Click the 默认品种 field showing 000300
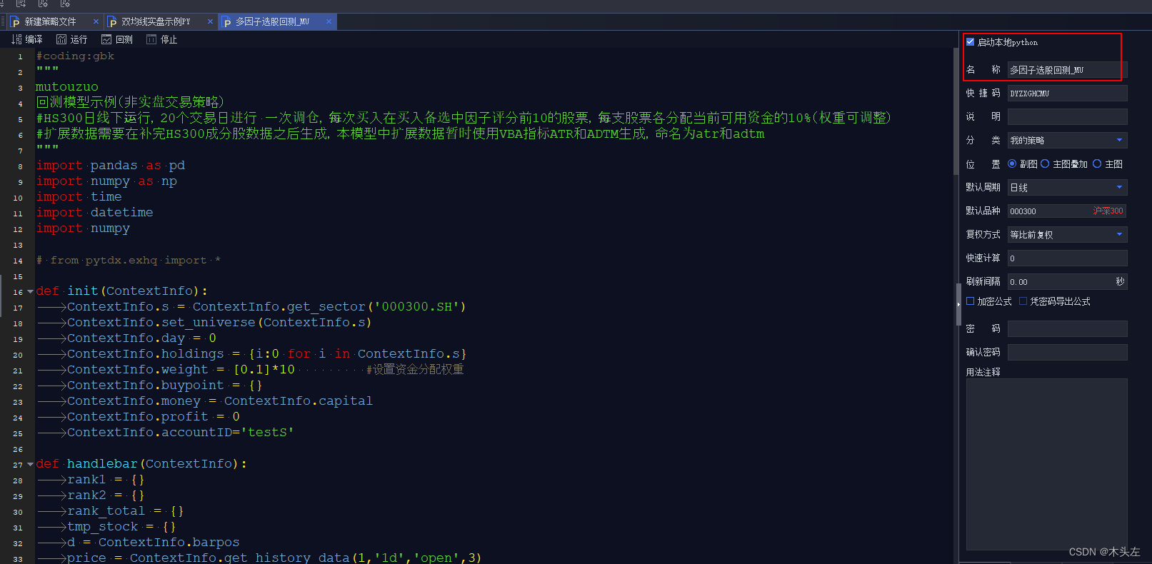Viewport: 1152px width, 564px height. 1067,211
